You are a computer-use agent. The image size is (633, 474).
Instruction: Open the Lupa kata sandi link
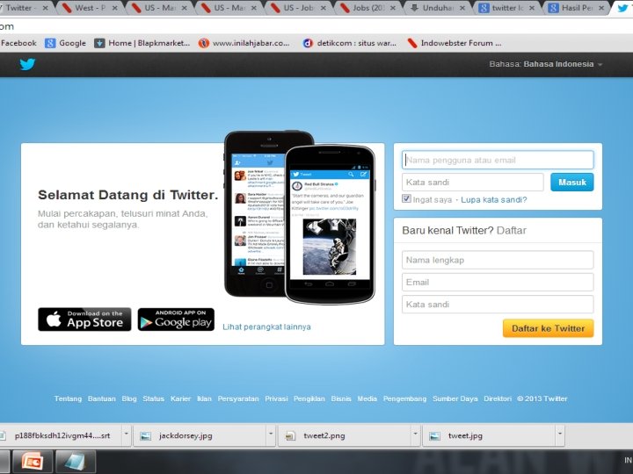(x=494, y=199)
